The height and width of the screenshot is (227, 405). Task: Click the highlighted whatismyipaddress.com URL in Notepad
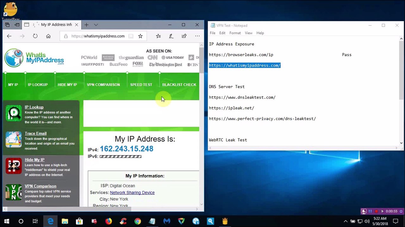point(245,65)
